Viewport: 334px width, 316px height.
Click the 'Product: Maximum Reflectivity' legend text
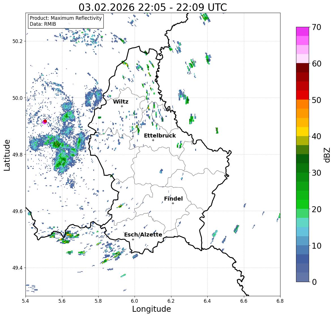[66, 18]
